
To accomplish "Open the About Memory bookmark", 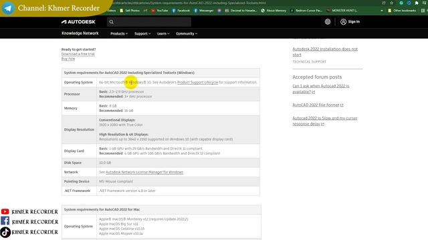I will 274,11.
